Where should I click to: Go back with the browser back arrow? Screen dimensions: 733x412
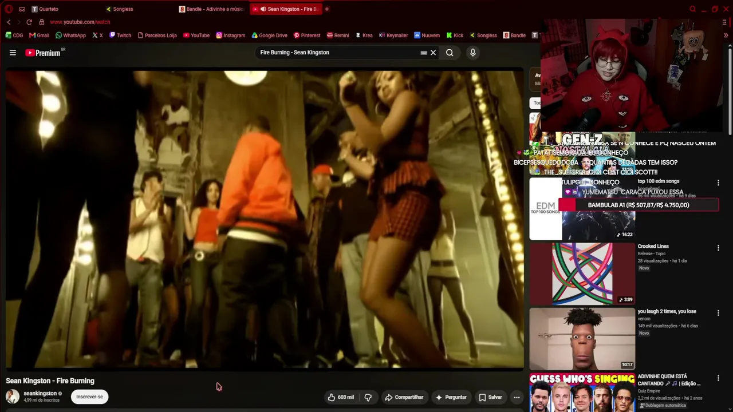pos(9,22)
